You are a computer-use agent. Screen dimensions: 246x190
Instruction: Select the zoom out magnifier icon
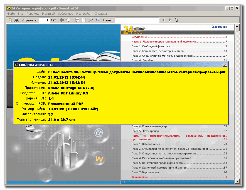tap(91, 20)
